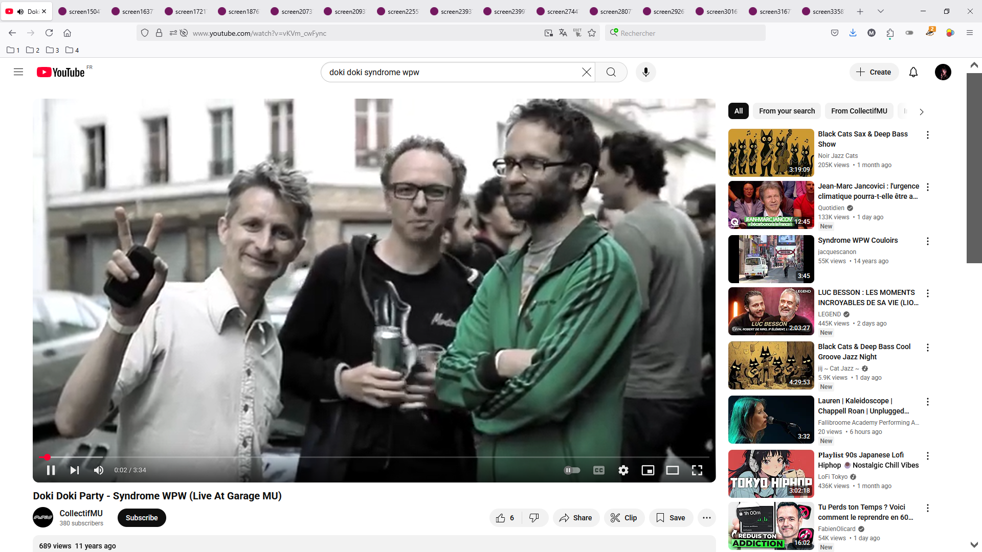
Task: Toggle the autoplay switch
Action: point(572,470)
